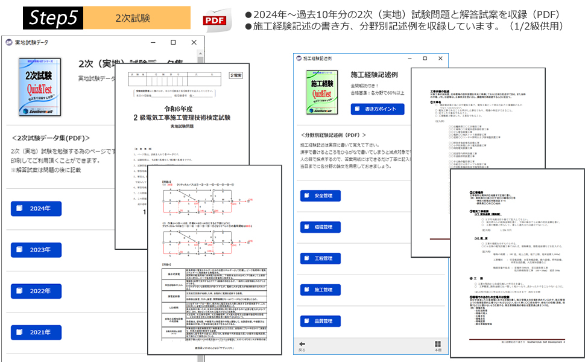
Task: Open the 2021年 exam data
Action: tap(36, 332)
